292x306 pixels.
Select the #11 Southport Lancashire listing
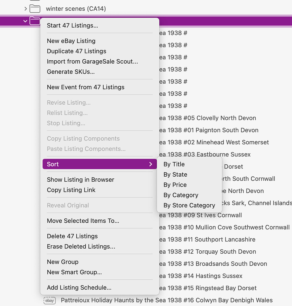point(207,239)
